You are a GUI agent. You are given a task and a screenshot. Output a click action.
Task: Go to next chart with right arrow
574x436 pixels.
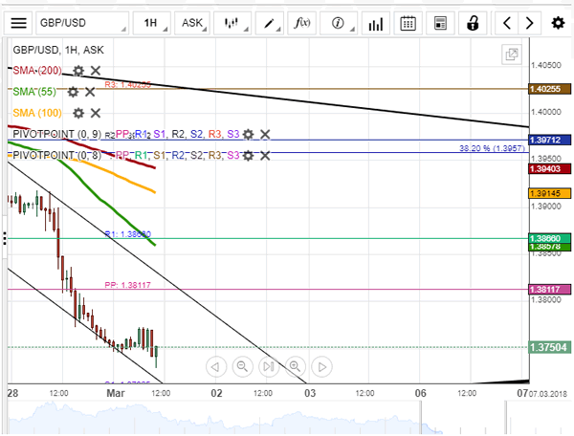(x=529, y=23)
